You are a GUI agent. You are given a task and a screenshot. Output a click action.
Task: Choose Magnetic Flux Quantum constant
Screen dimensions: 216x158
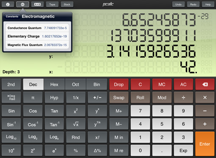(x=37, y=45)
